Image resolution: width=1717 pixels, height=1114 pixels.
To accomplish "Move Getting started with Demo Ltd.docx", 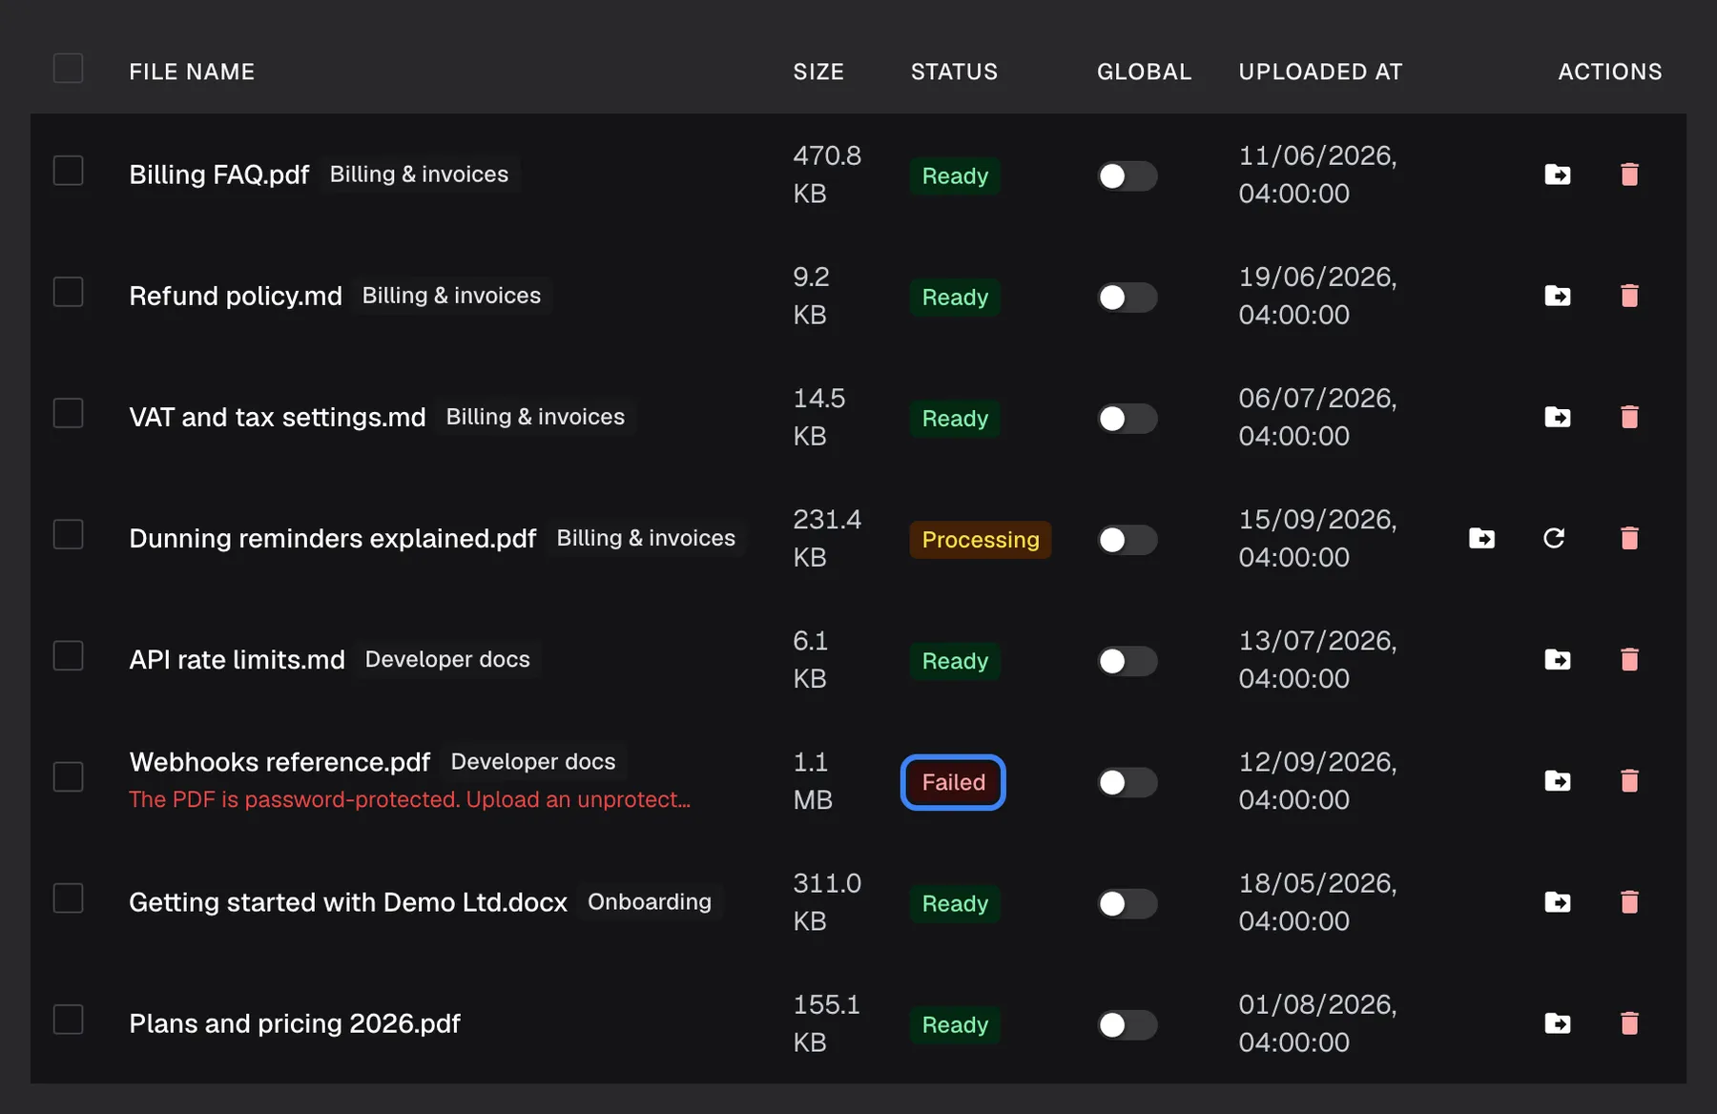I will (x=1558, y=902).
